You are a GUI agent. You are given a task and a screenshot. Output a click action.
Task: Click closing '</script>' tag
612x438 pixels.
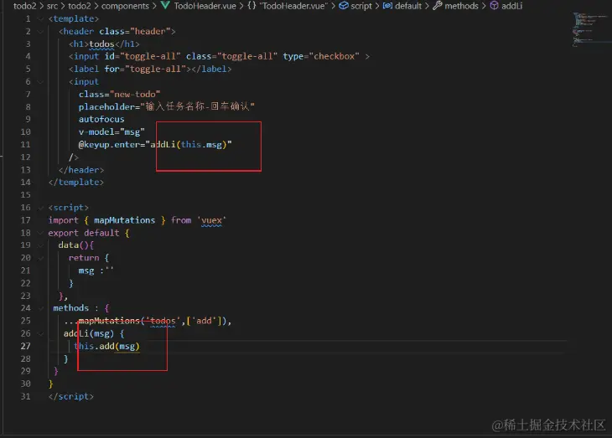(x=71, y=397)
